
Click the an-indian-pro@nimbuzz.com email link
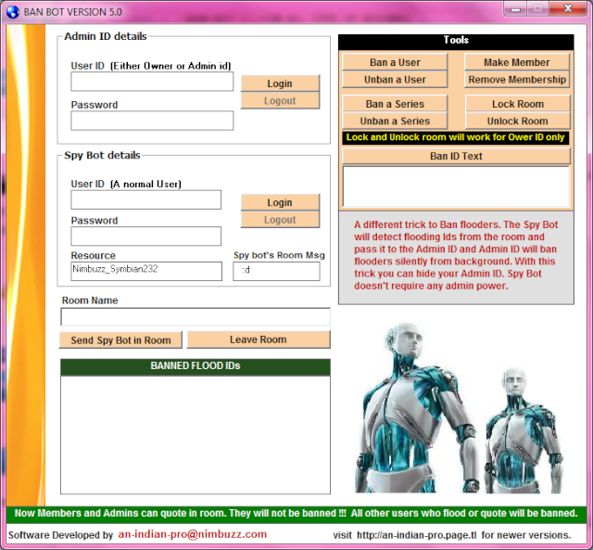pyautogui.click(x=193, y=534)
